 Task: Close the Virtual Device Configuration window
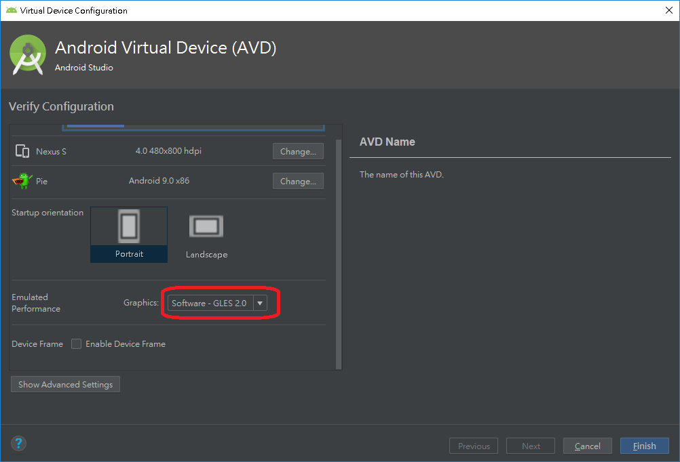(x=668, y=10)
